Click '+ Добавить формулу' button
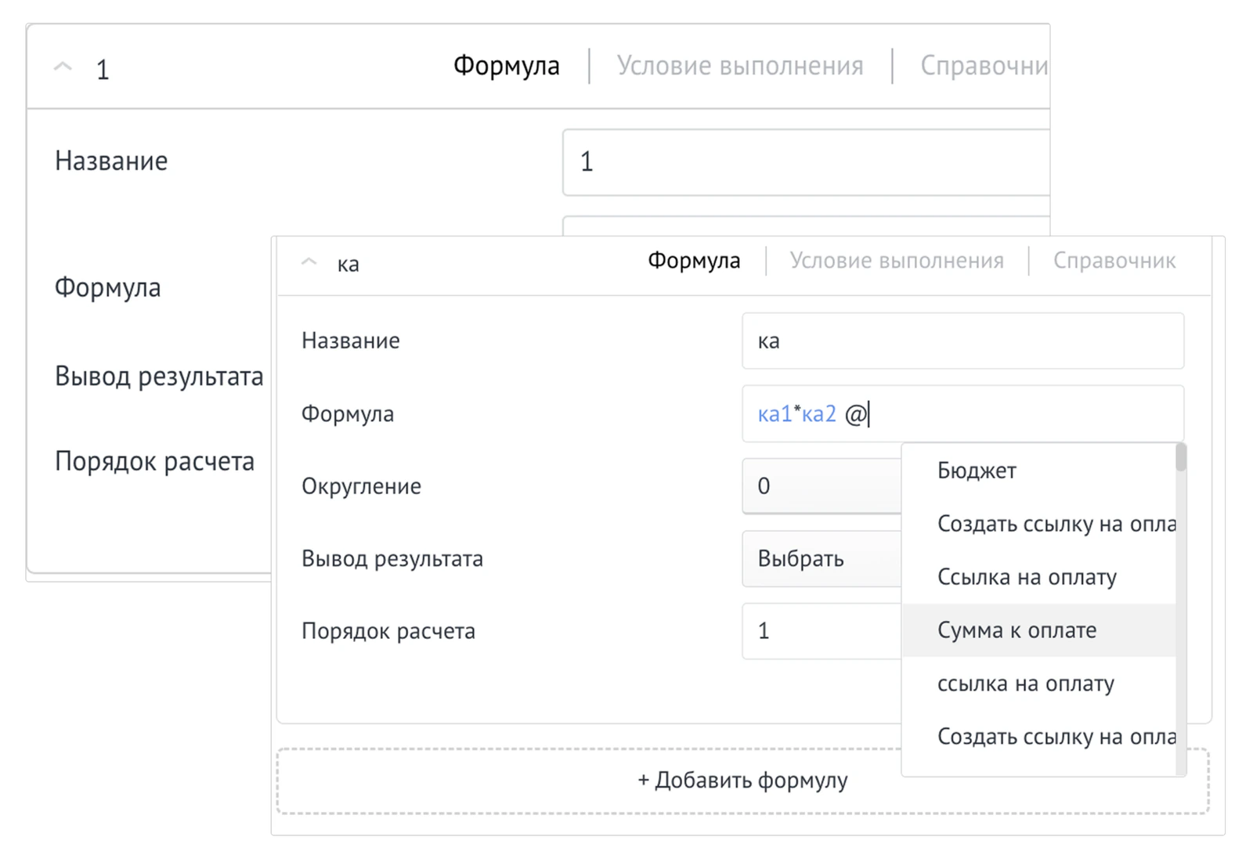Image resolution: width=1253 pixels, height=855 pixels. pos(742,781)
